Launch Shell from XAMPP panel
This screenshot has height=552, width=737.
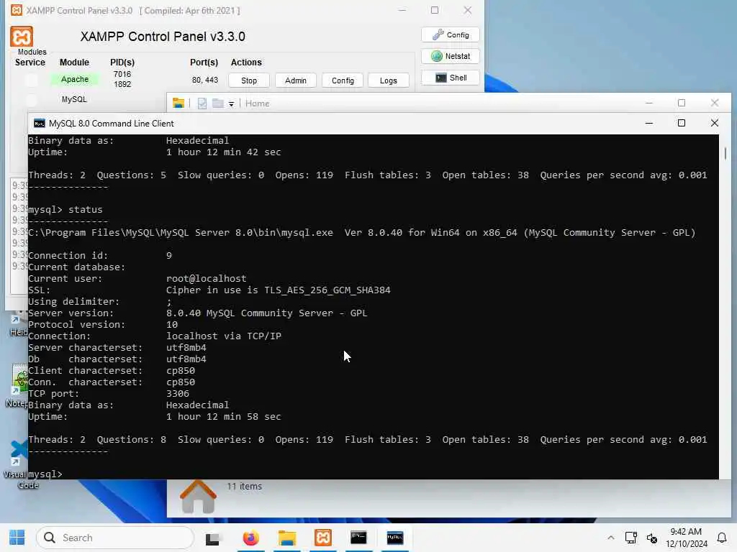[451, 78]
